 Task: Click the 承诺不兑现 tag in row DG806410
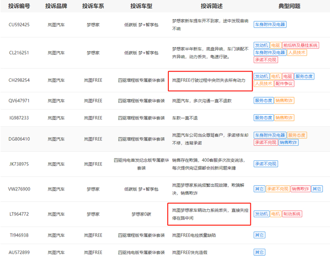pos(266,142)
